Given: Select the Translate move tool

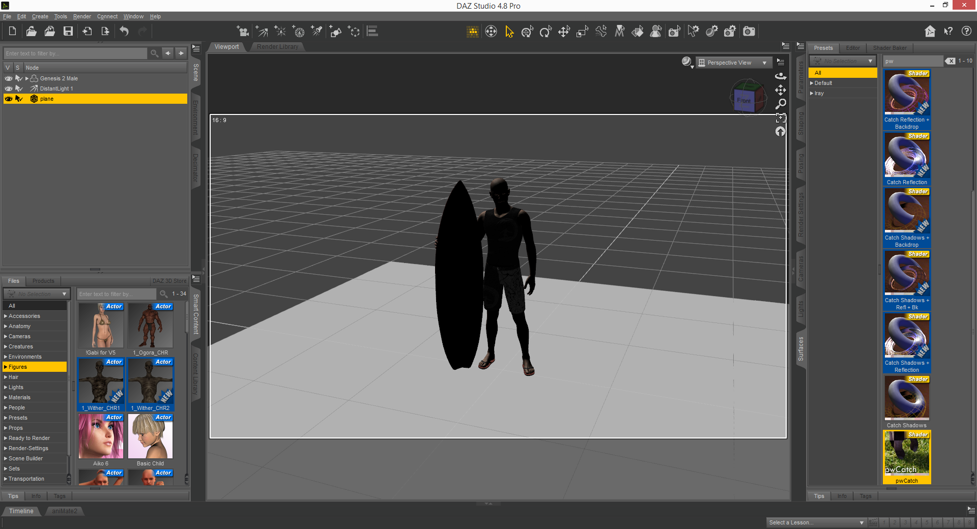Looking at the screenshot, I should point(564,32).
